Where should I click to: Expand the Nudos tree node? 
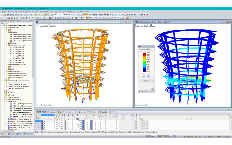coord(6,30)
